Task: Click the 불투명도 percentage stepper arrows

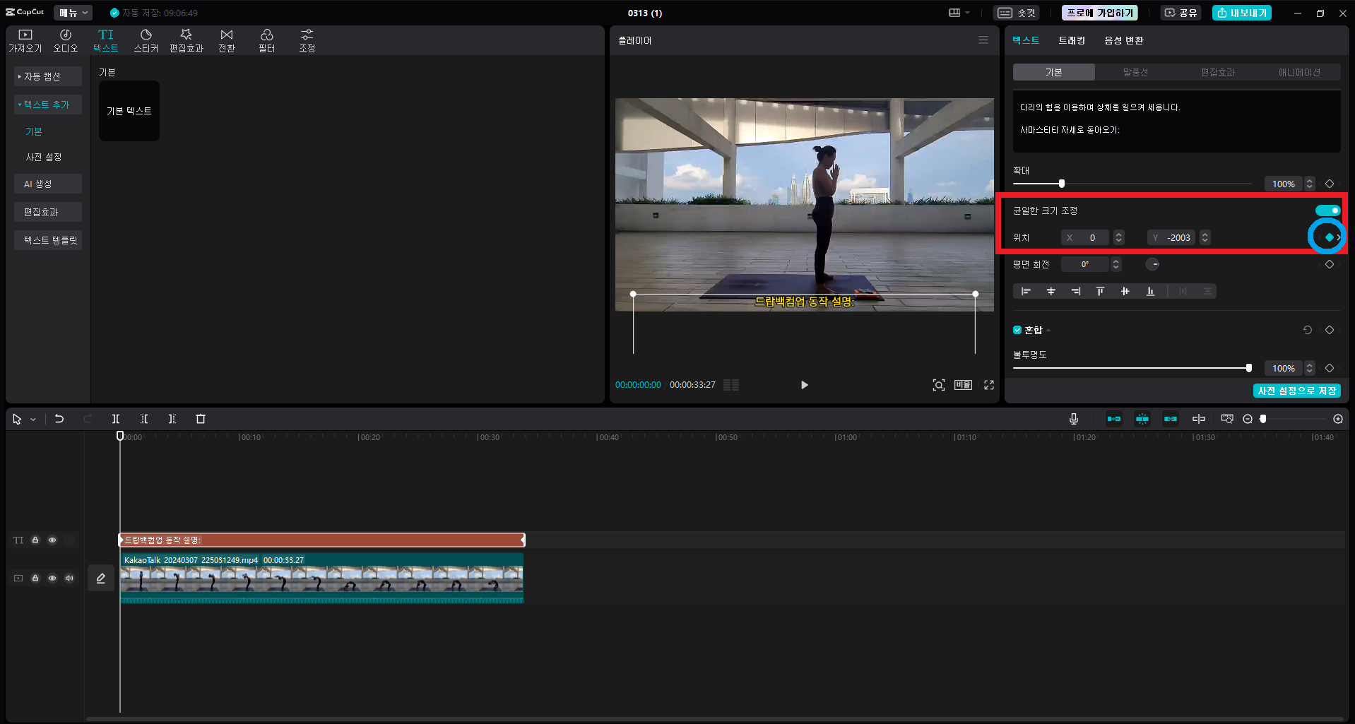Action: click(x=1309, y=368)
